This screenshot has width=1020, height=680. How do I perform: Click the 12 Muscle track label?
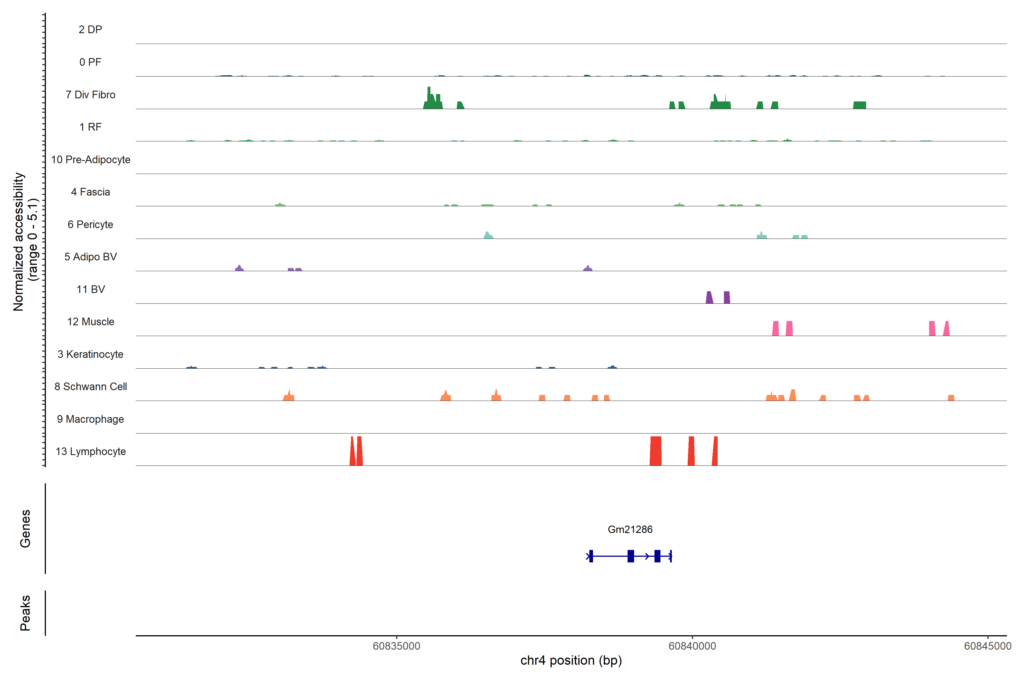[x=90, y=322]
